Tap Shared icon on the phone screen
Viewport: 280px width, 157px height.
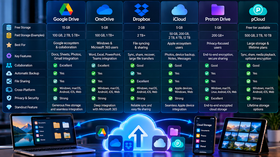coord(197,146)
